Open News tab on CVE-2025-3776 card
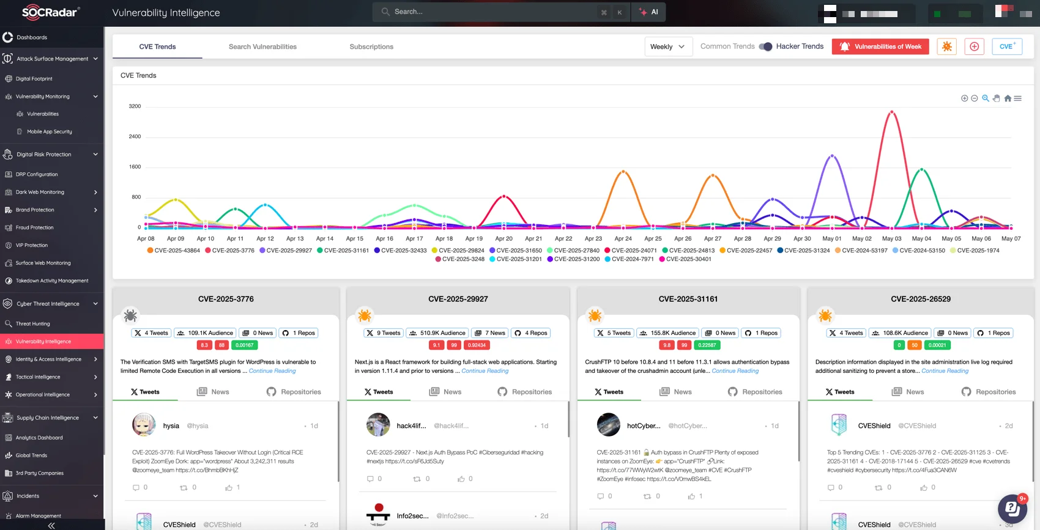This screenshot has height=530, width=1040. (213, 392)
